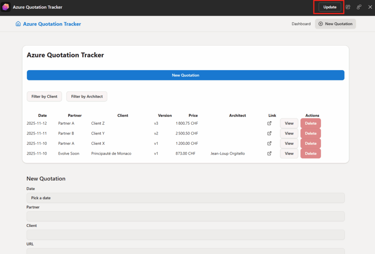375x254 pixels.
Task: Open external link for Client X quotation
Action: tap(270, 144)
